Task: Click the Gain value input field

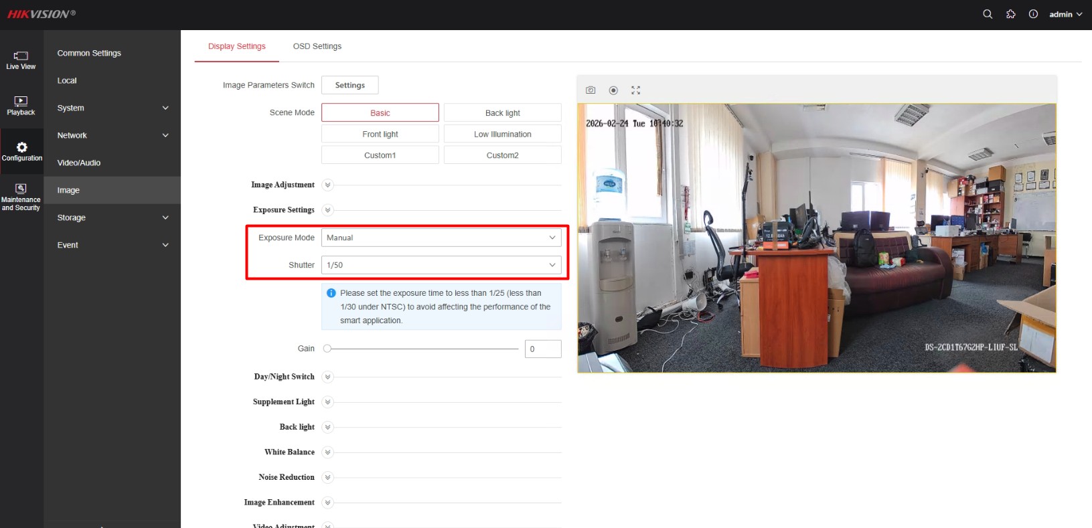Action: tap(542, 349)
